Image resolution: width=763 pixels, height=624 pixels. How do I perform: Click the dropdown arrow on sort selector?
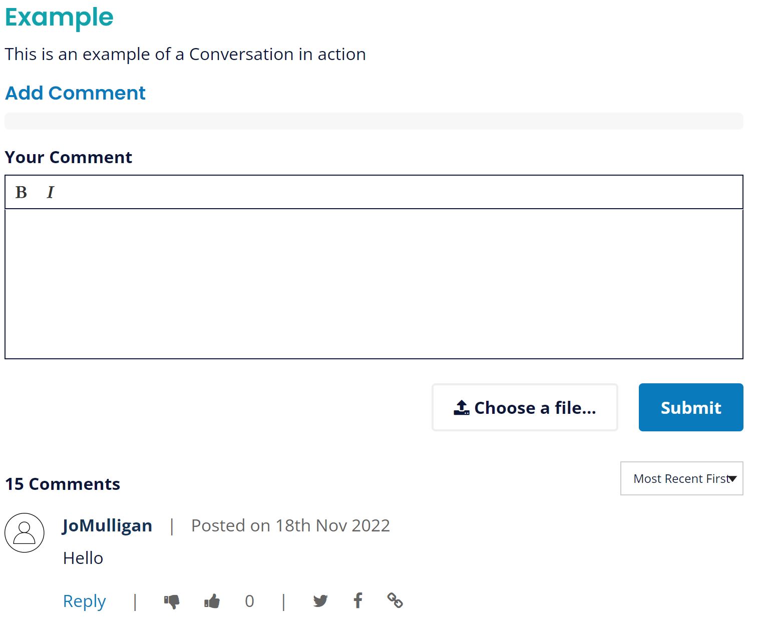[732, 479]
